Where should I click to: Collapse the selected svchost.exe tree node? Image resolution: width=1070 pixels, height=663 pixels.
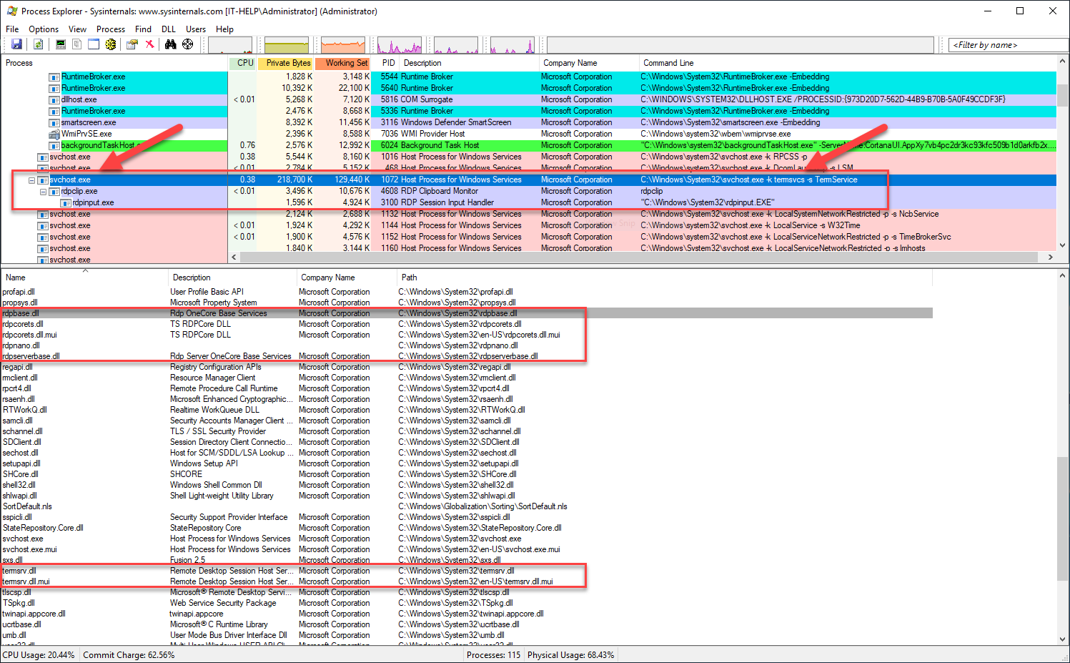[31, 180]
